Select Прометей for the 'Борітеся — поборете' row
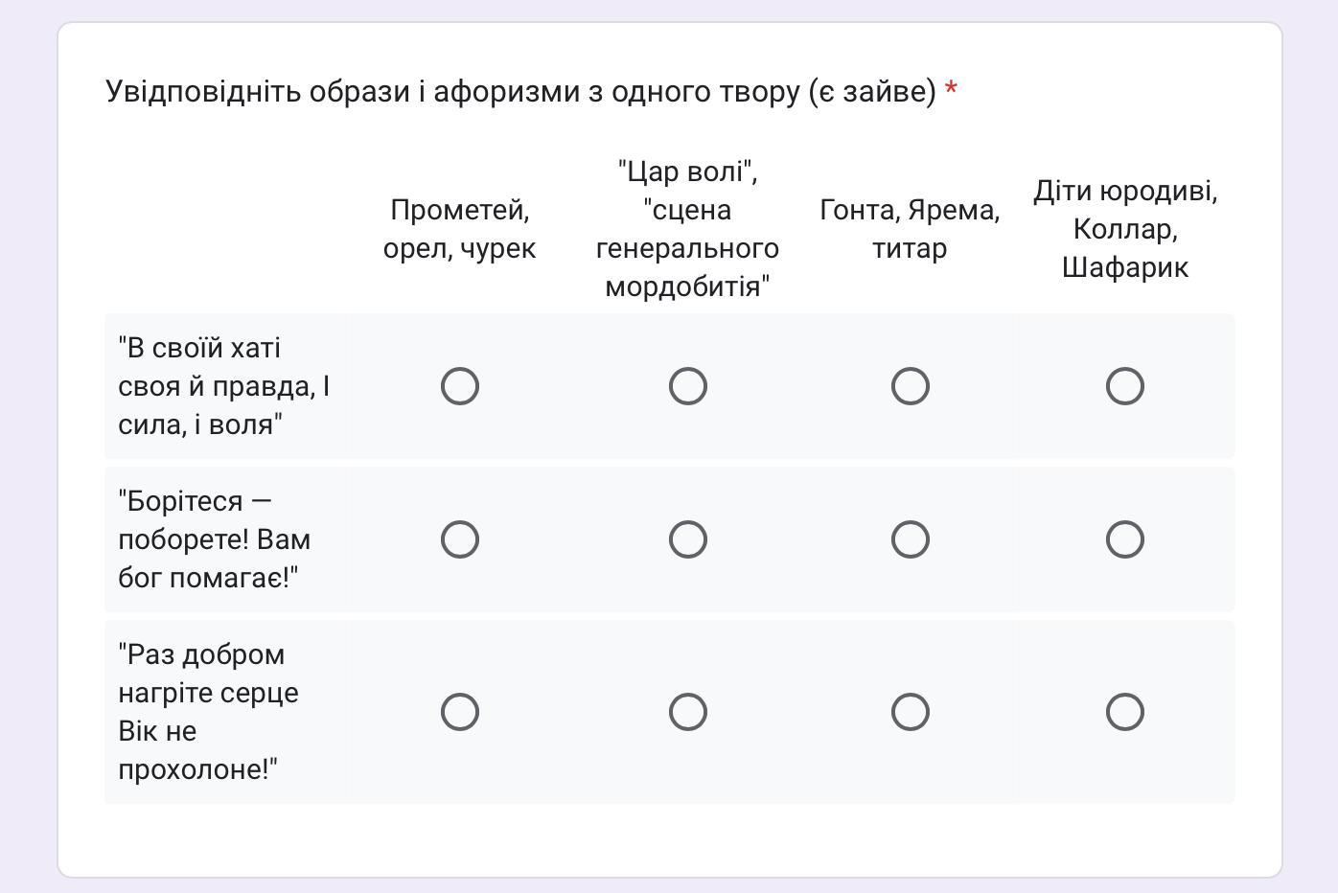This screenshot has width=1338, height=893. coord(460,539)
